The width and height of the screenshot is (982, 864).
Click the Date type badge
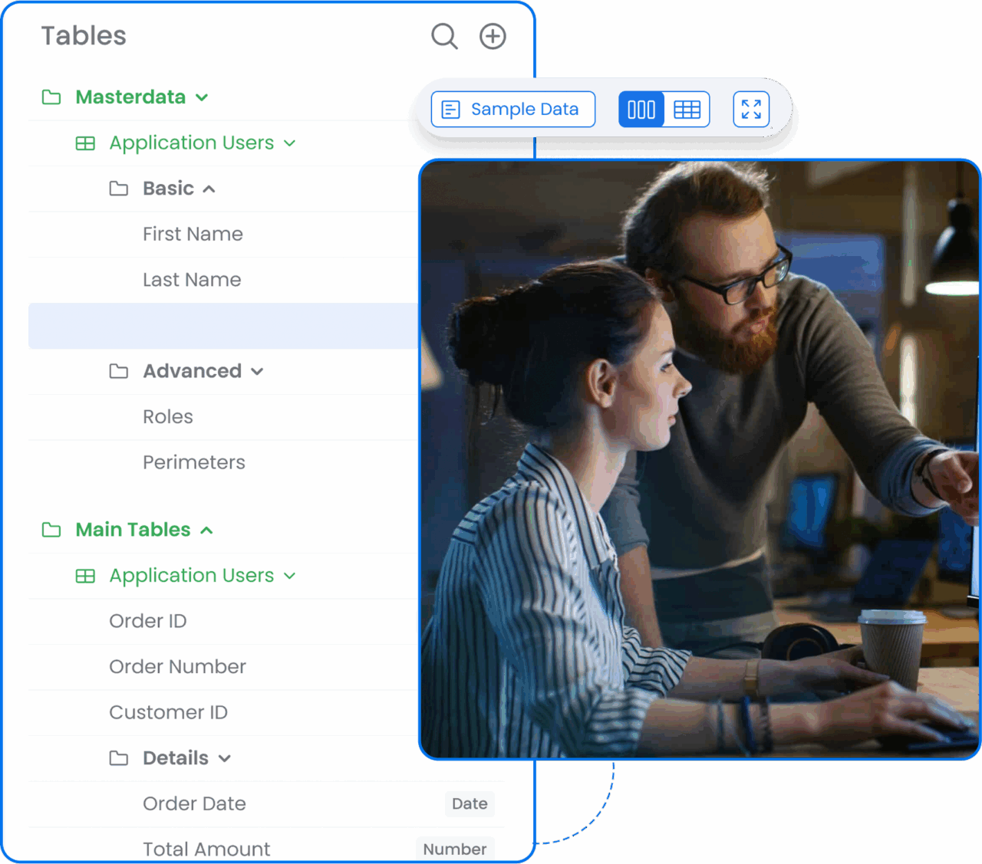(x=470, y=803)
